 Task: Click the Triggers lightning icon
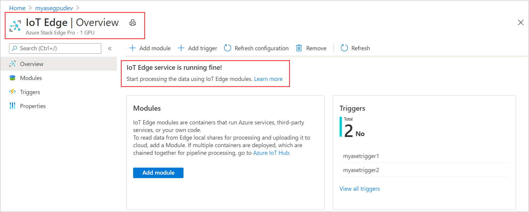(12, 92)
